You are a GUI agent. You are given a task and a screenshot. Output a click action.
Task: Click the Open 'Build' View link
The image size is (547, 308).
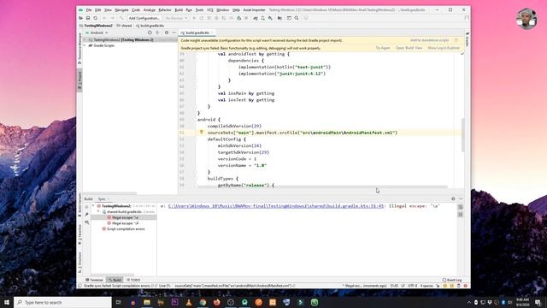click(x=409, y=48)
